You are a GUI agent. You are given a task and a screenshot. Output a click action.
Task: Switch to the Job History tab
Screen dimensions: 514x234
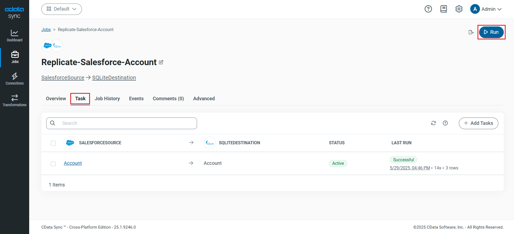pyautogui.click(x=107, y=99)
